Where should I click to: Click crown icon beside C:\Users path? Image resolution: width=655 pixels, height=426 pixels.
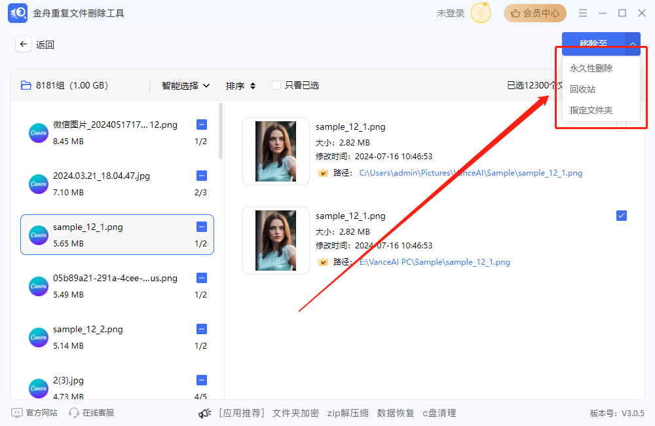(322, 172)
